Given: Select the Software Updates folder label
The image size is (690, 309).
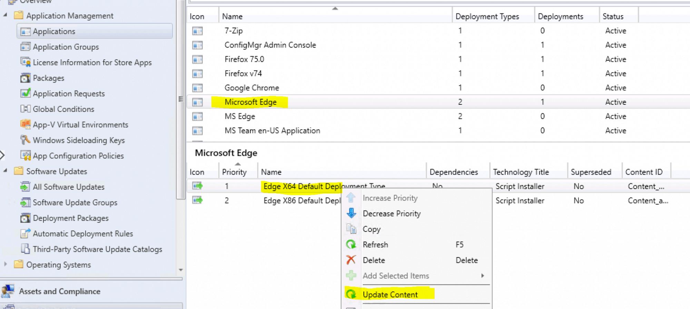Looking at the screenshot, I should 57,171.
